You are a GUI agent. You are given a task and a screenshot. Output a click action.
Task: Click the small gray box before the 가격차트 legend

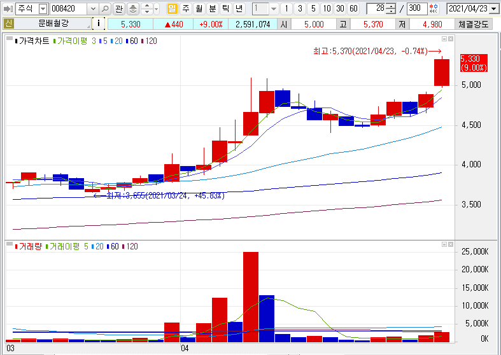[10, 39]
